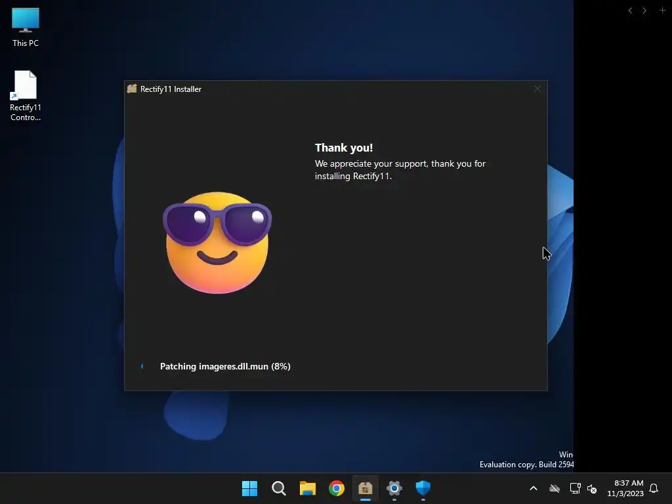Open the network status tray icon
This screenshot has width=672, height=504.
coord(575,488)
